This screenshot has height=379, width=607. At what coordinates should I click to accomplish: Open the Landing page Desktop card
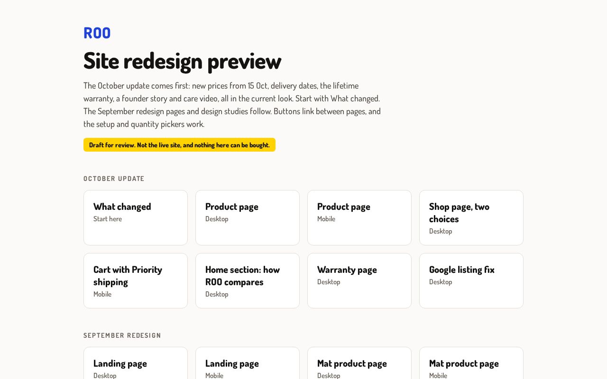pos(136,363)
